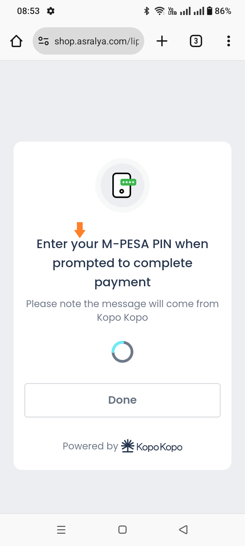Open a new browser tab with the plus icon
Screen dimensions: 245x546
162,41
